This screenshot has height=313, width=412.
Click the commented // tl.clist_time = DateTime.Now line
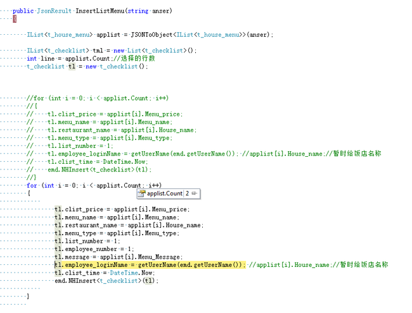pyautogui.click(x=87, y=162)
